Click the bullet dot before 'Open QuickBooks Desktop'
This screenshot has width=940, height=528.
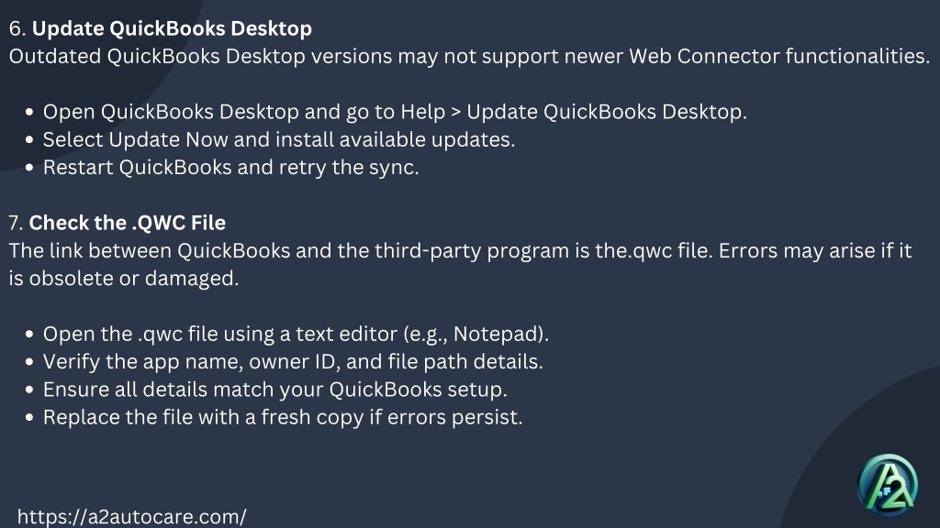coord(29,112)
